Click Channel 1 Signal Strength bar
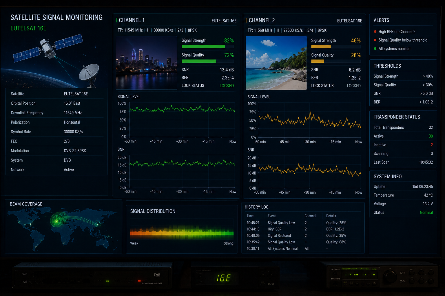The image size is (445, 296). 207,47
